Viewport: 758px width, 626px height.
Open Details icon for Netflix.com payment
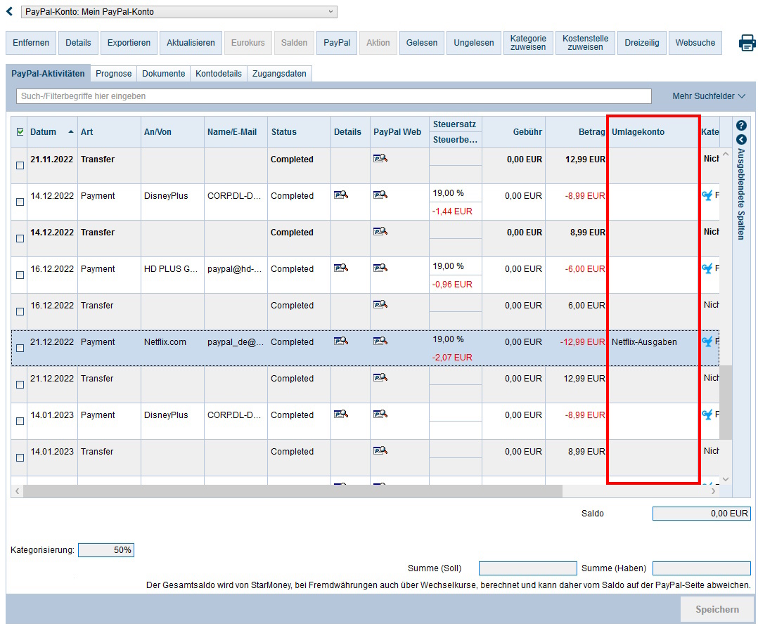pos(340,341)
